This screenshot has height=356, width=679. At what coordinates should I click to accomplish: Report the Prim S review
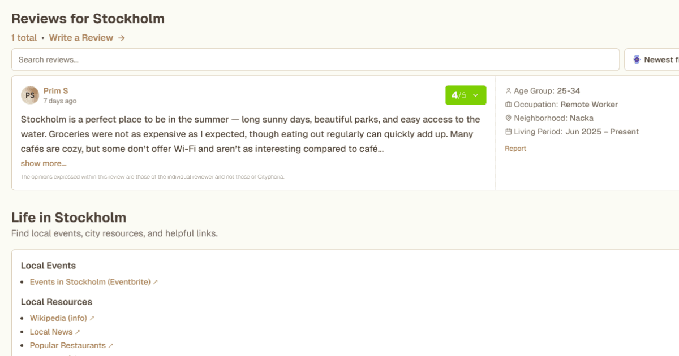click(x=515, y=149)
